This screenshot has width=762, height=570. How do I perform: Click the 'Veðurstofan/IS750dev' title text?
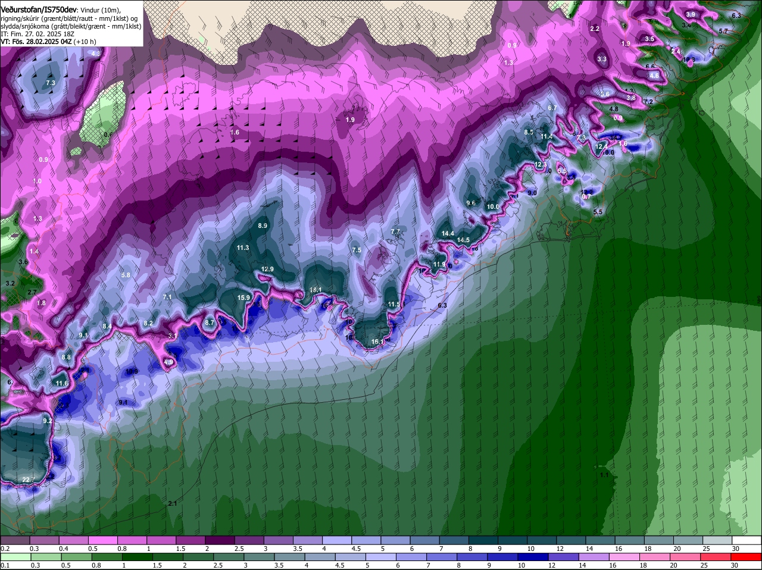(39, 10)
